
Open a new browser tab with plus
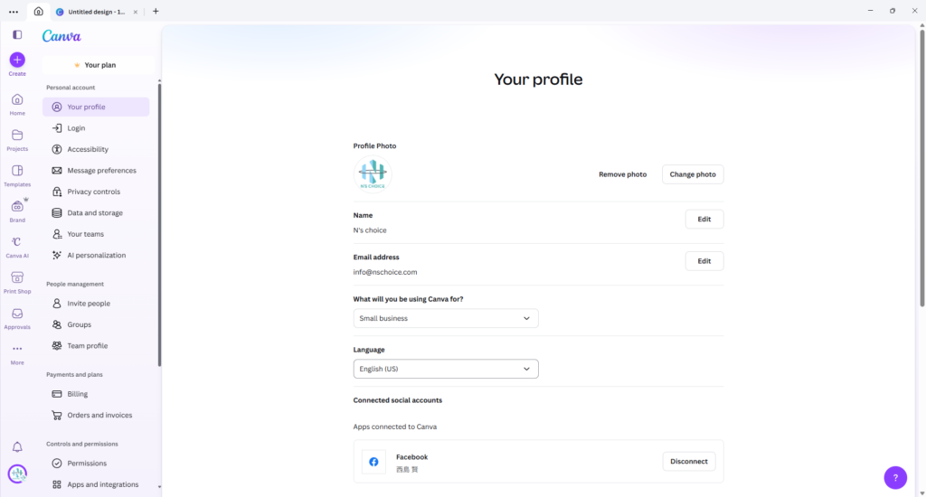click(x=156, y=12)
